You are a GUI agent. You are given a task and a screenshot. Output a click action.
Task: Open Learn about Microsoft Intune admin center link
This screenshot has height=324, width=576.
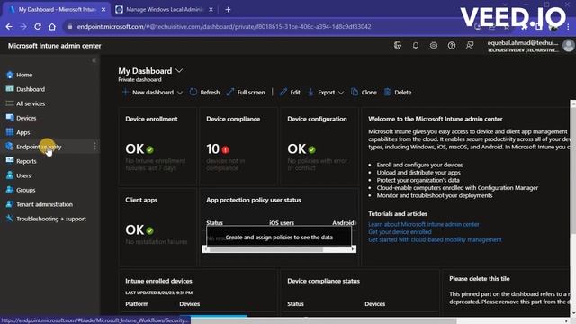point(424,224)
